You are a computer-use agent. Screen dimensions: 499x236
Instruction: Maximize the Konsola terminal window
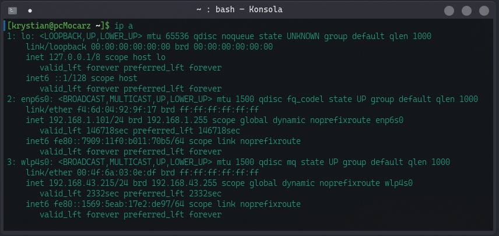point(466,10)
